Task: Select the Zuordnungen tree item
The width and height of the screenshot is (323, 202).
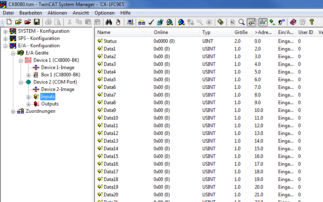Action: [x=40, y=111]
